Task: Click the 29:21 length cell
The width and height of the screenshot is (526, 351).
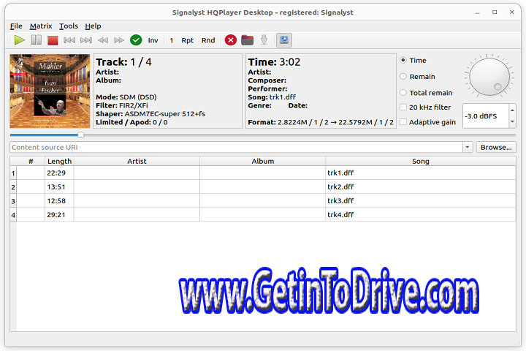Action: click(59, 215)
